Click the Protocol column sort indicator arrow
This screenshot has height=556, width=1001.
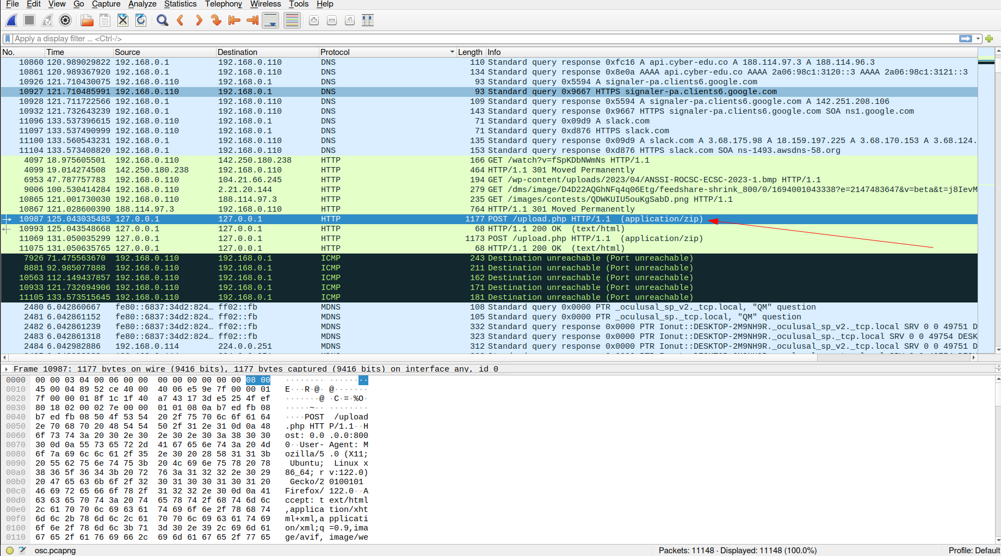(x=452, y=52)
